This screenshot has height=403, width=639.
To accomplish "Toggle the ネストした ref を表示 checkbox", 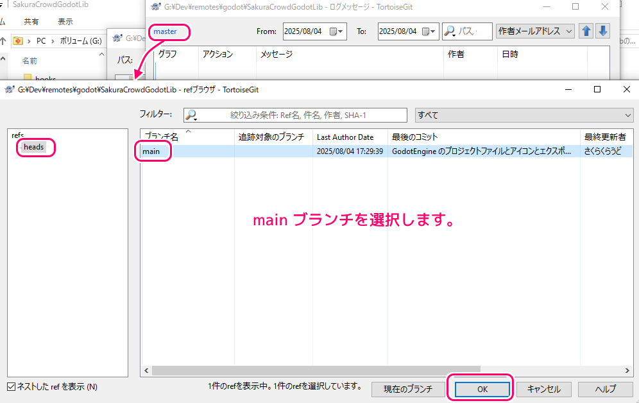I will [x=11, y=387].
